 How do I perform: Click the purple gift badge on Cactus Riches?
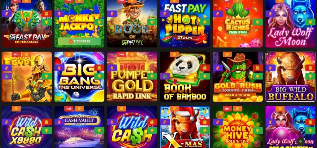218,14
